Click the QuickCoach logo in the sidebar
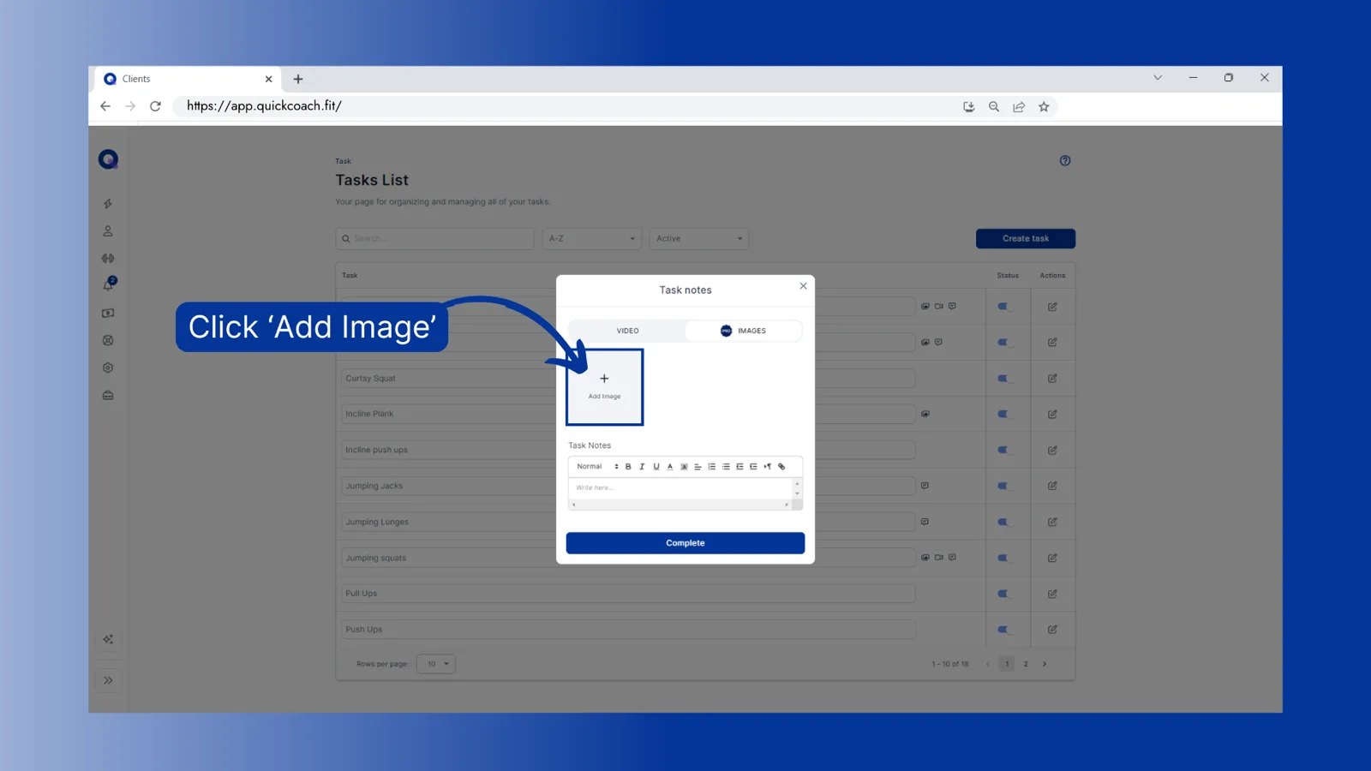This screenshot has width=1371, height=771. (x=108, y=159)
